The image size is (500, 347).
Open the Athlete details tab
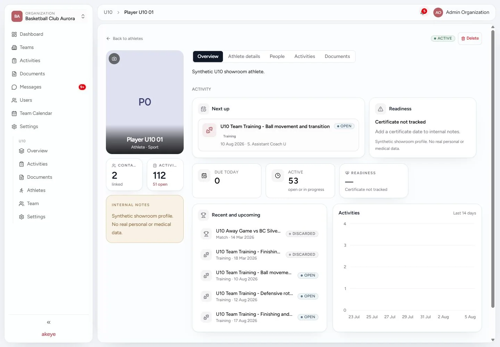point(244,57)
